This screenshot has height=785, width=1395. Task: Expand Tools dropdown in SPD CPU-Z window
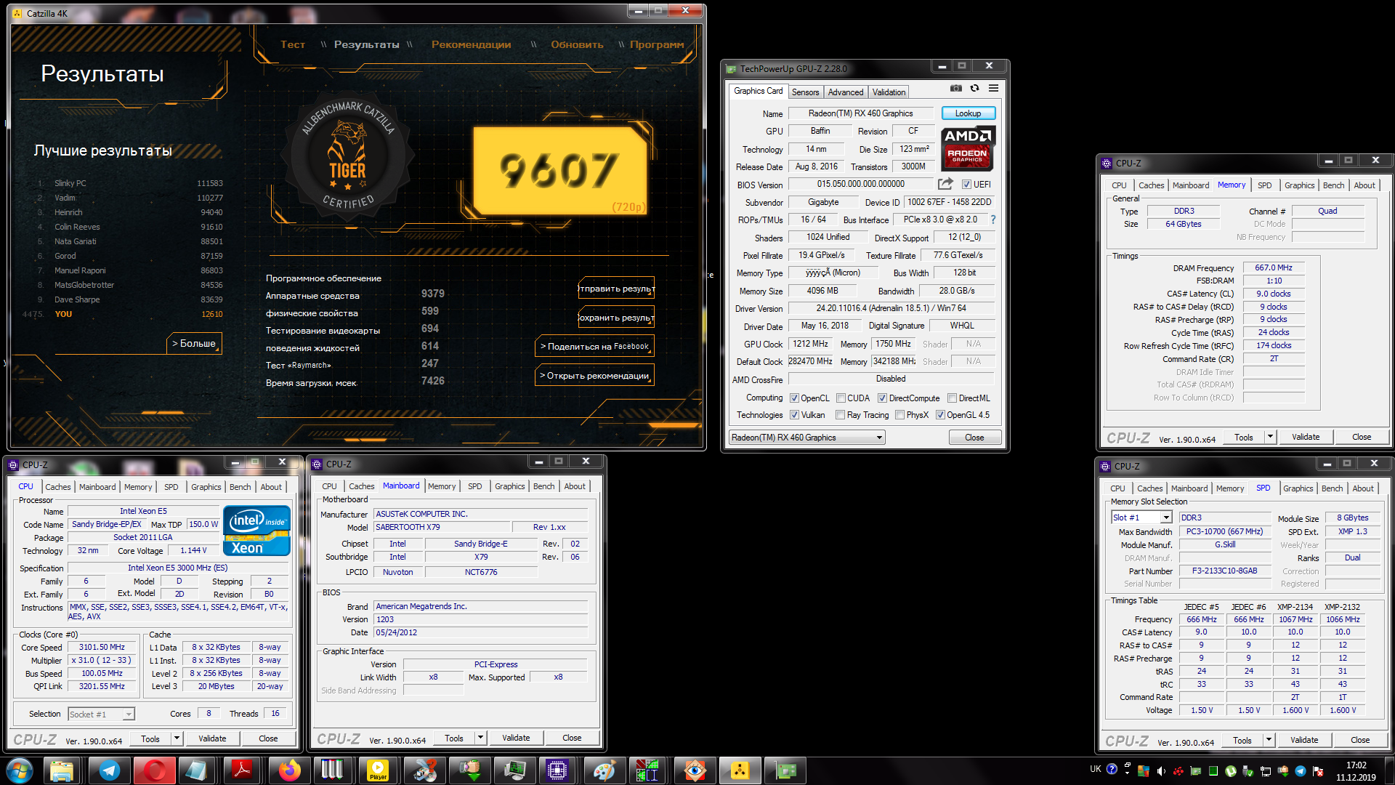[1269, 740]
